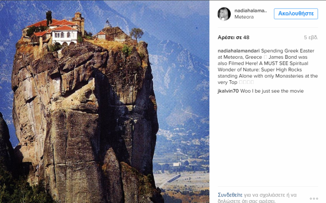Open the three-dot more options menu
Image resolution: width=326 pixels, height=203 pixels.
314,199
